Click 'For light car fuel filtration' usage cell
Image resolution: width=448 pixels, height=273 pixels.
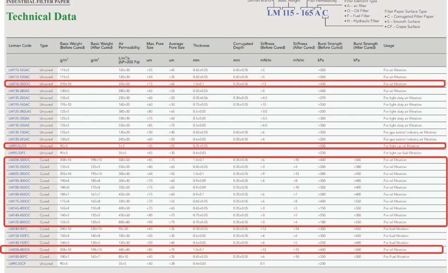402,153
